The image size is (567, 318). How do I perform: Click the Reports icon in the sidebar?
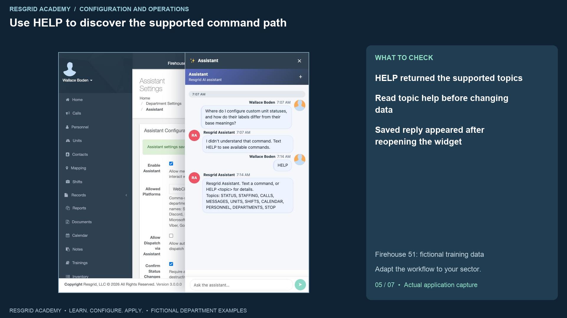pyautogui.click(x=68, y=208)
